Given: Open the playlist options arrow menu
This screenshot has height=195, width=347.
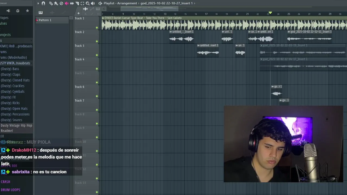Looking at the screenshot, I should [x=38, y=3].
